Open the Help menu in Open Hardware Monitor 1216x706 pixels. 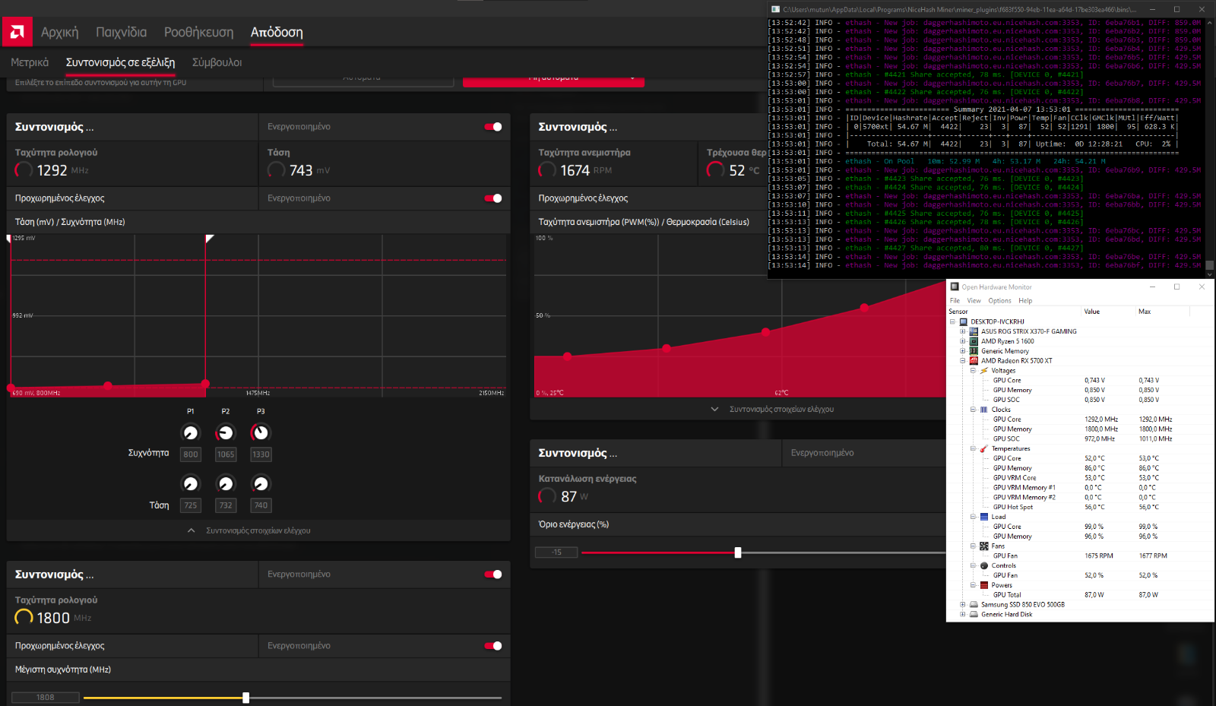pos(1025,301)
